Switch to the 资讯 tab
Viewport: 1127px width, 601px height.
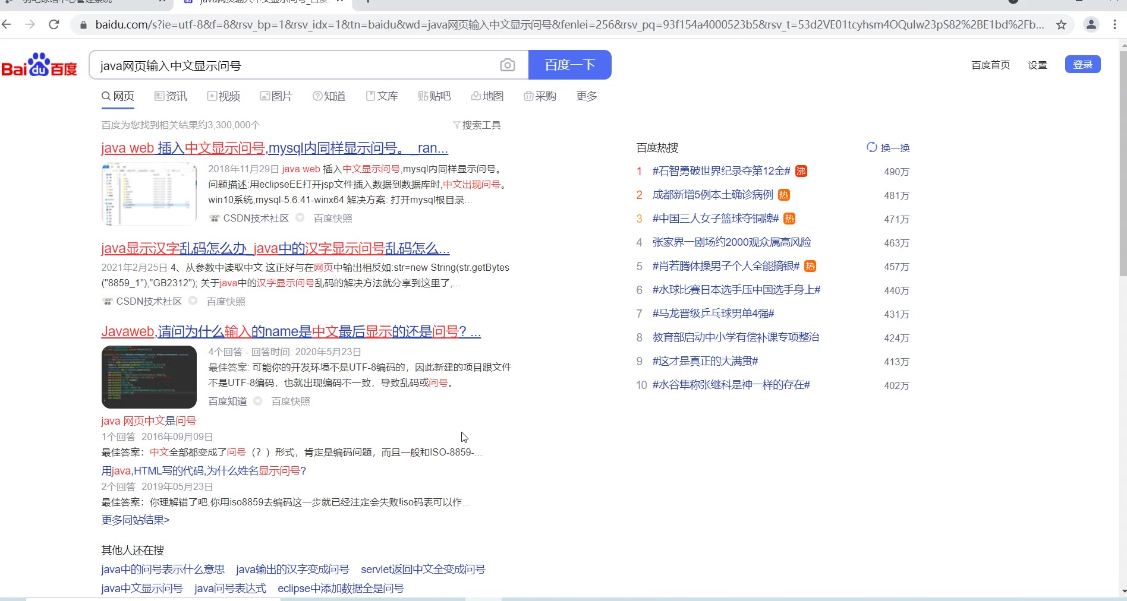coord(171,96)
